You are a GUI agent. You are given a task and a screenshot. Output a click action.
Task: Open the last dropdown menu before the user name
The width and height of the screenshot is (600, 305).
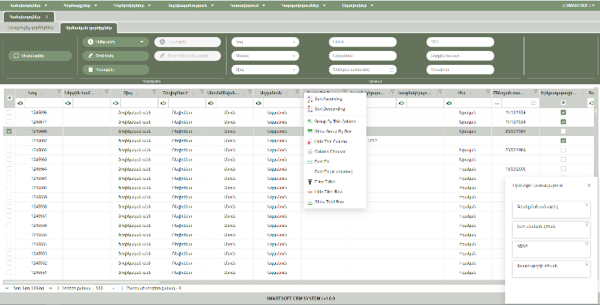tap(358, 5)
